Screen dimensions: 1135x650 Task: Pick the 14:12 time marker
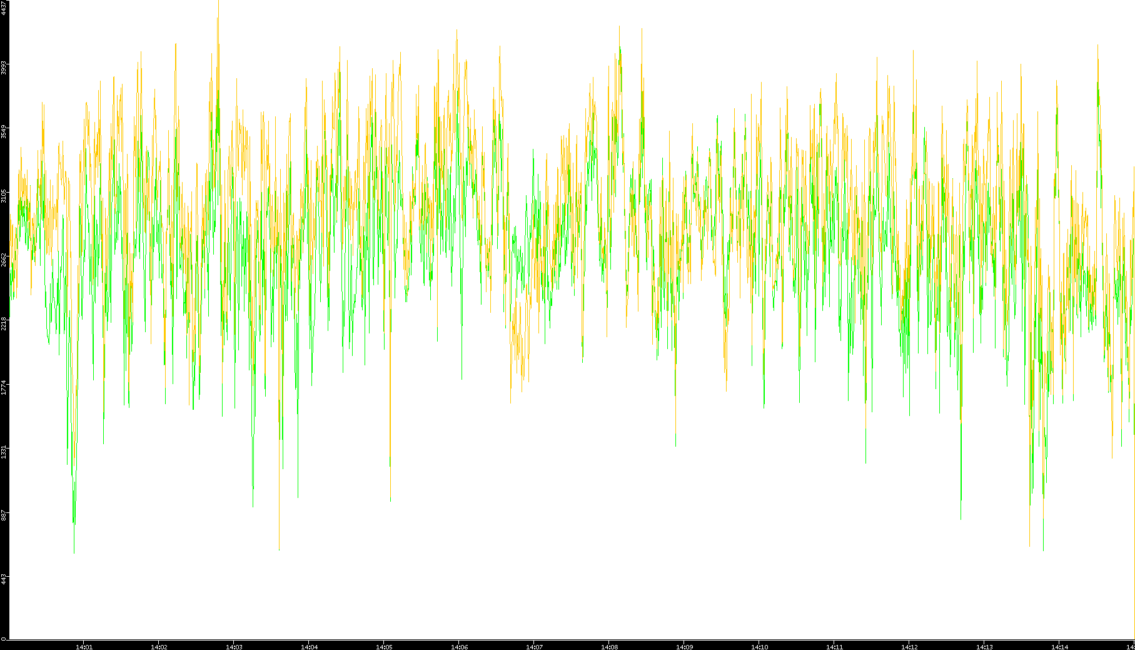(x=909, y=647)
